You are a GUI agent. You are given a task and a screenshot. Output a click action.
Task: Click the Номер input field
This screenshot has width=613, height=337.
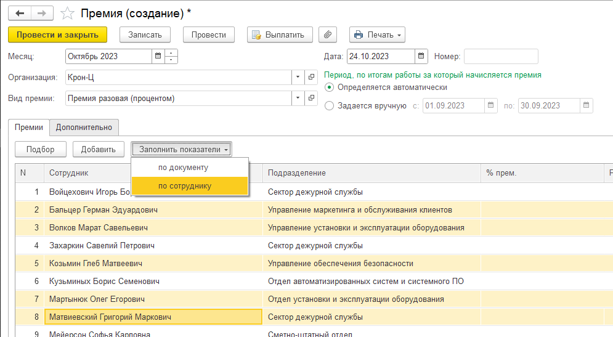click(500, 56)
